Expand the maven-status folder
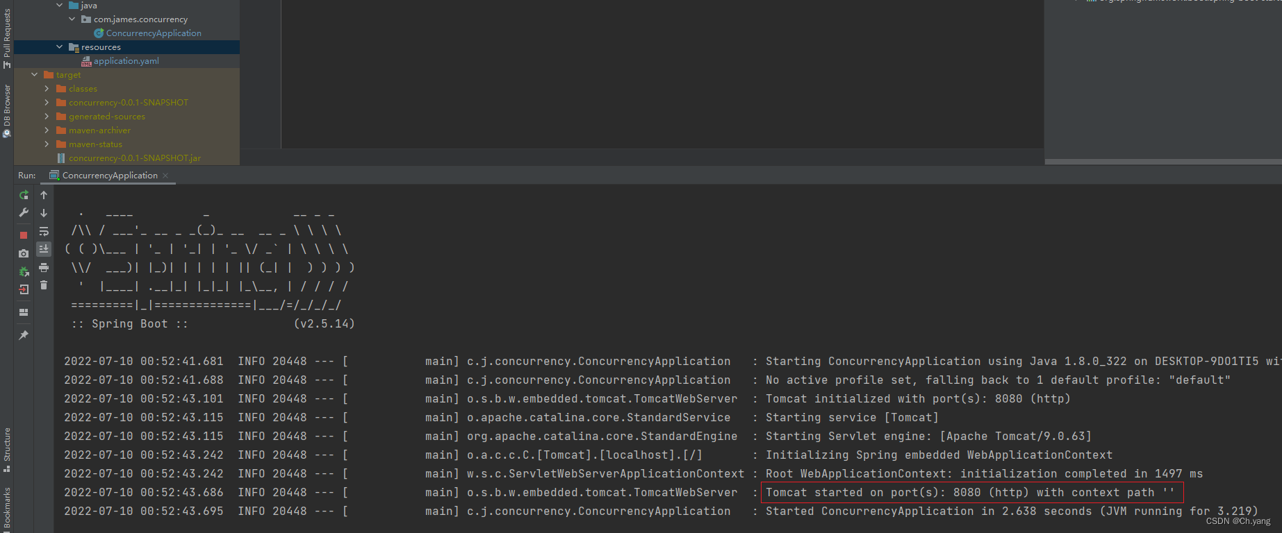Viewport: 1282px width, 533px height. point(47,144)
